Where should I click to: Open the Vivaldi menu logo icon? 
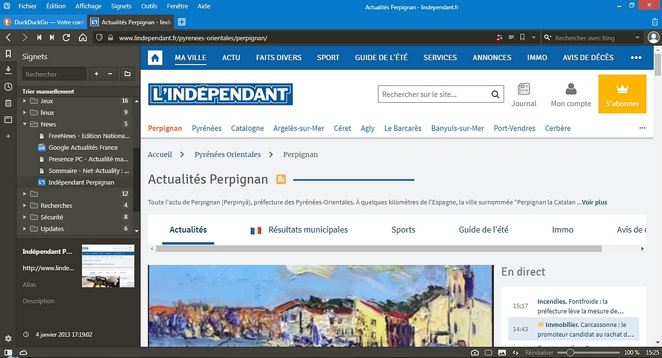coord(6,6)
